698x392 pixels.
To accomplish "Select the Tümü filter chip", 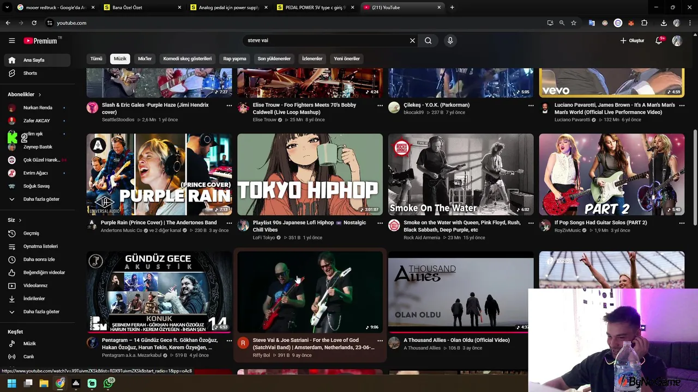I will [x=97, y=59].
